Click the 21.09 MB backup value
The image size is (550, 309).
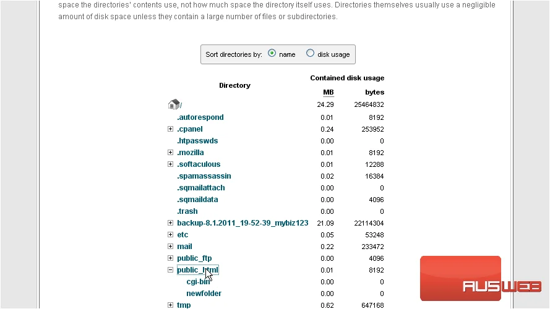[x=325, y=223]
